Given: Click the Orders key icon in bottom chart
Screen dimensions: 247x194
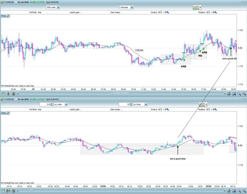Looking at the screenshot, I should tap(167, 109).
